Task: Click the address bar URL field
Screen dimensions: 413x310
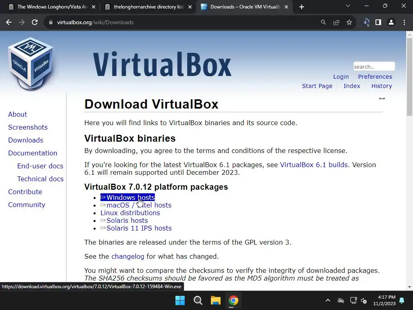Action: tap(184, 23)
